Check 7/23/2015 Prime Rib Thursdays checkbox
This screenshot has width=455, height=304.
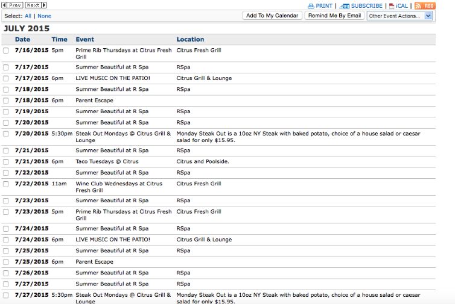[6, 212]
